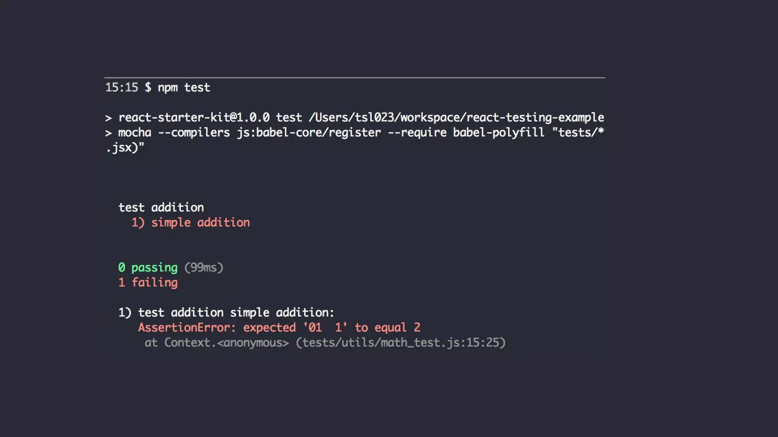The image size is (778, 437).
Task: Click the "test addition" suite heading
Action: coord(161,207)
